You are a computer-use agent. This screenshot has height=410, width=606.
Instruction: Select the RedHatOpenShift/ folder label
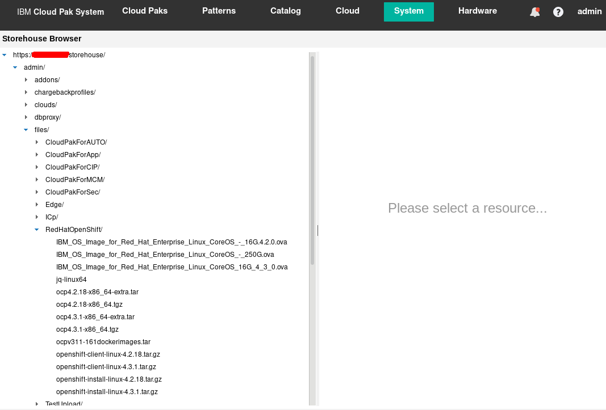tap(74, 229)
